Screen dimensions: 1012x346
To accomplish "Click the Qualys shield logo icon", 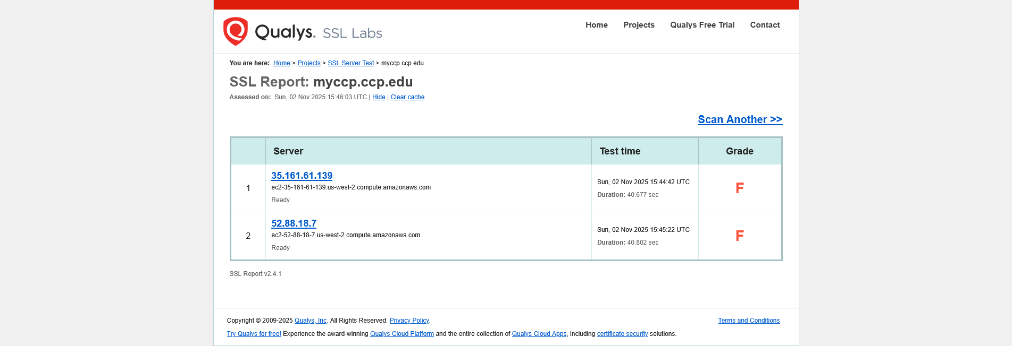I will click(x=236, y=31).
